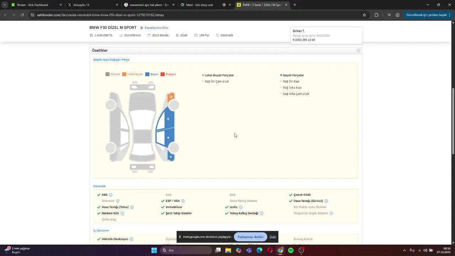Click ESP / VSA info icon

183,201
